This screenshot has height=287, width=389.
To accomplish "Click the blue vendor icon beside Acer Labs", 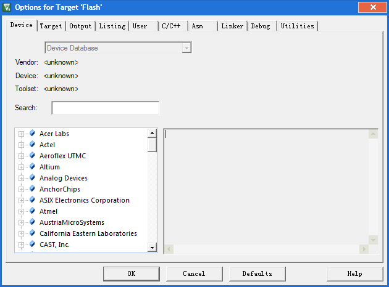I will [32, 134].
